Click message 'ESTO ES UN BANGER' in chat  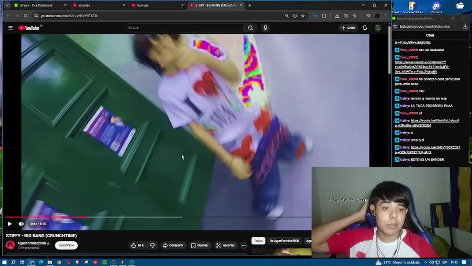click(427, 160)
